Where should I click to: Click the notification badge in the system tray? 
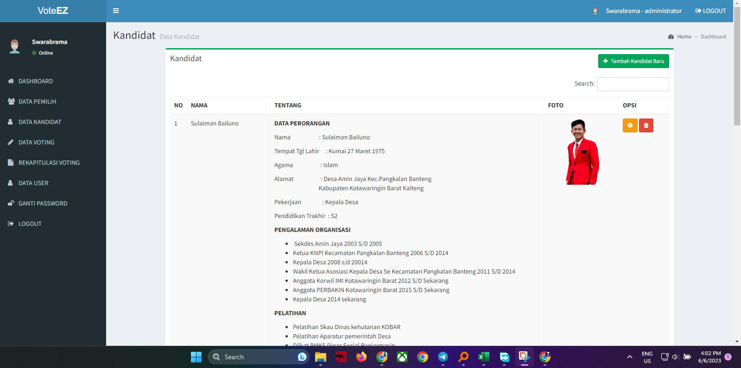tap(728, 357)
